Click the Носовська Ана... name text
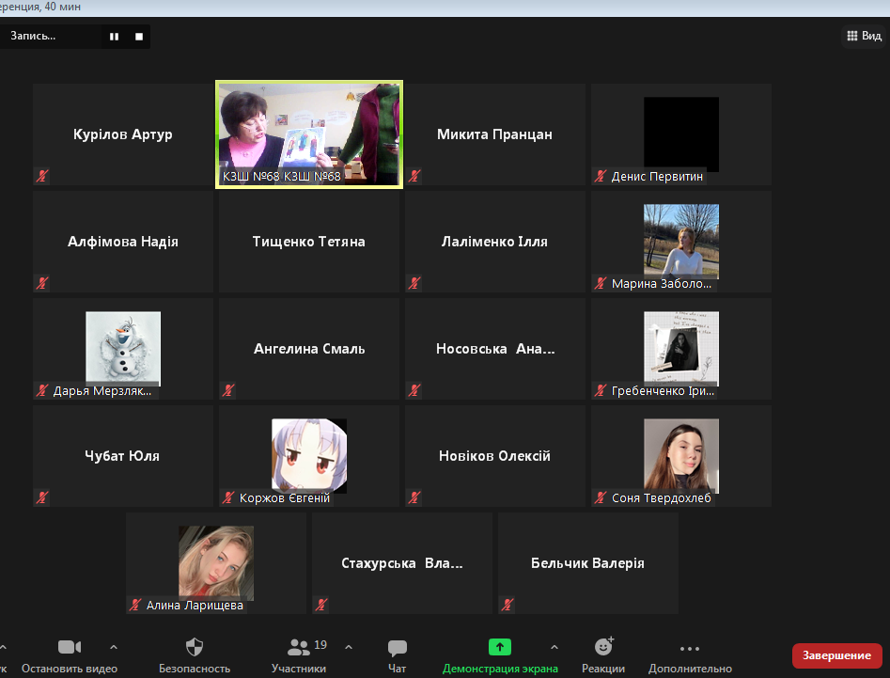Viewport: 890px width, 678px height. coord(495,349)
